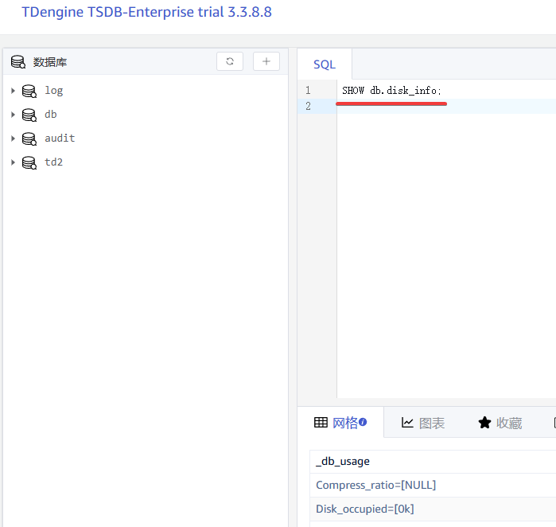Expand the audit database node
The image size is (556, 527).
click(x=13, y=139)
